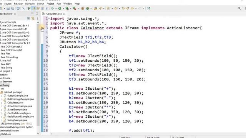Click the Previous Annotation icon
Viewport: 246px width, 138px height.
pyautogui.click(x=116, y=8)
